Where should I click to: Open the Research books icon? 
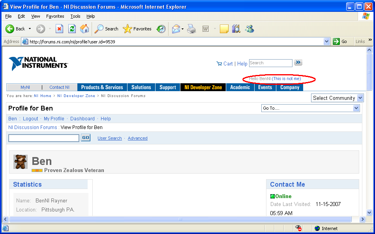pos(236,29)
